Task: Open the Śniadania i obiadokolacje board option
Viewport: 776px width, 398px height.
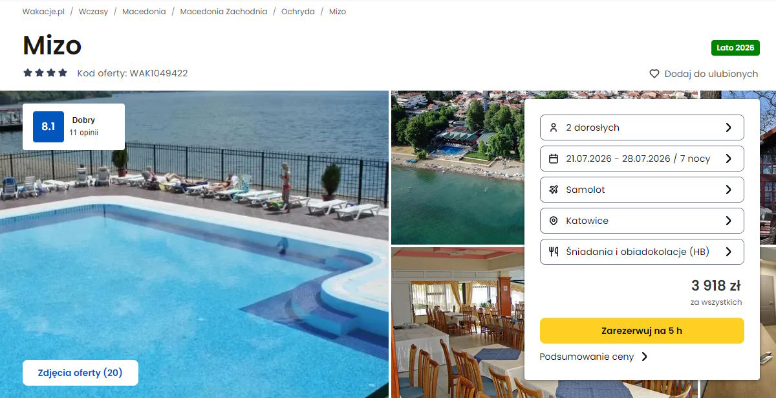Action: coord(641,252)
